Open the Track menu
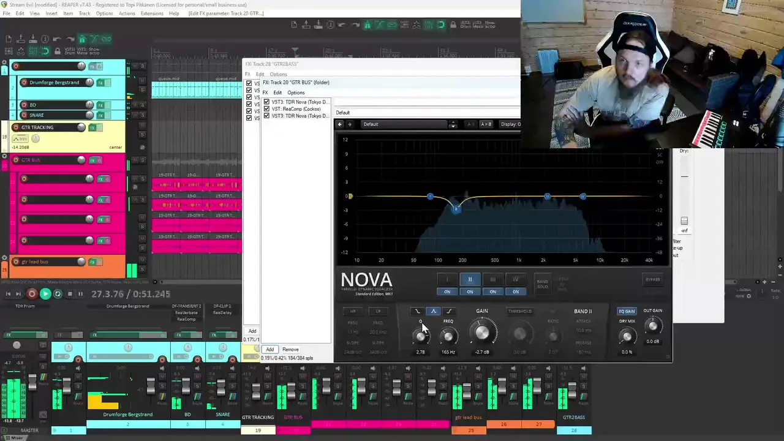Image resolution: width=784 pixels, height=441 pixels. (85, 13)
